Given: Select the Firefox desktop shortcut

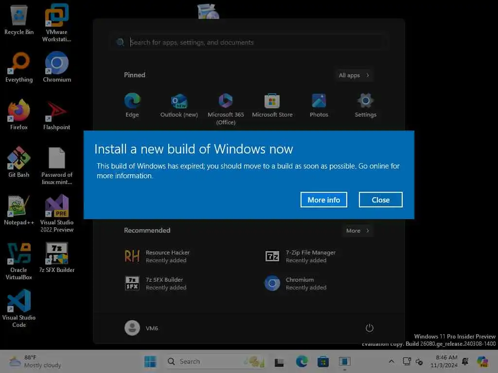Looking at the screenshot, I should 19,115.
